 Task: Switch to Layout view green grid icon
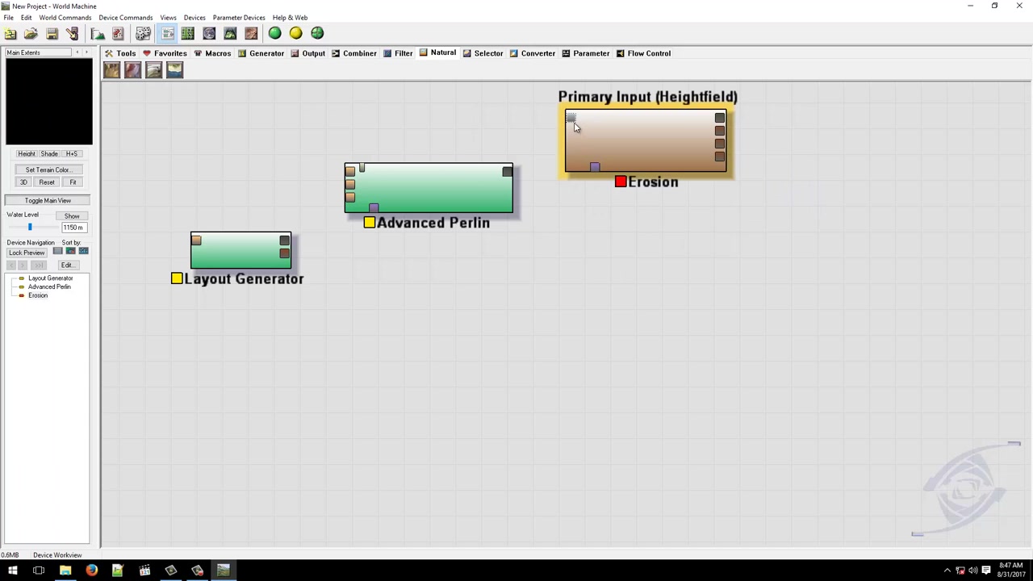tap(188, 33)
